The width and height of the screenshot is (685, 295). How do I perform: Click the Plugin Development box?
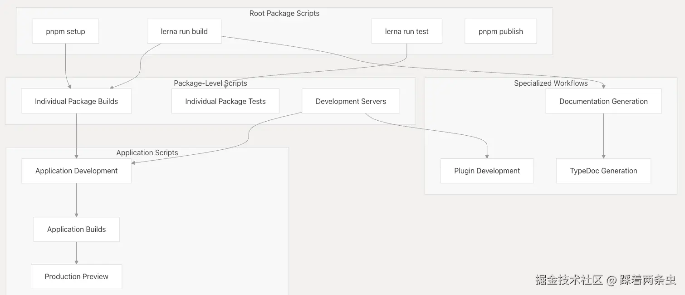click(487, 171)
